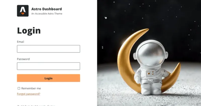
Task: Click the astronaut's silver helmet visor
Action: 151,54
